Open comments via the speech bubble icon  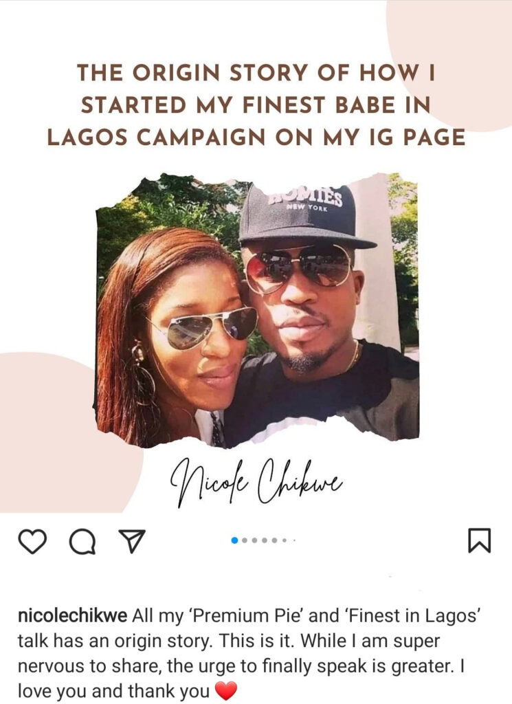tap(82, 541)
